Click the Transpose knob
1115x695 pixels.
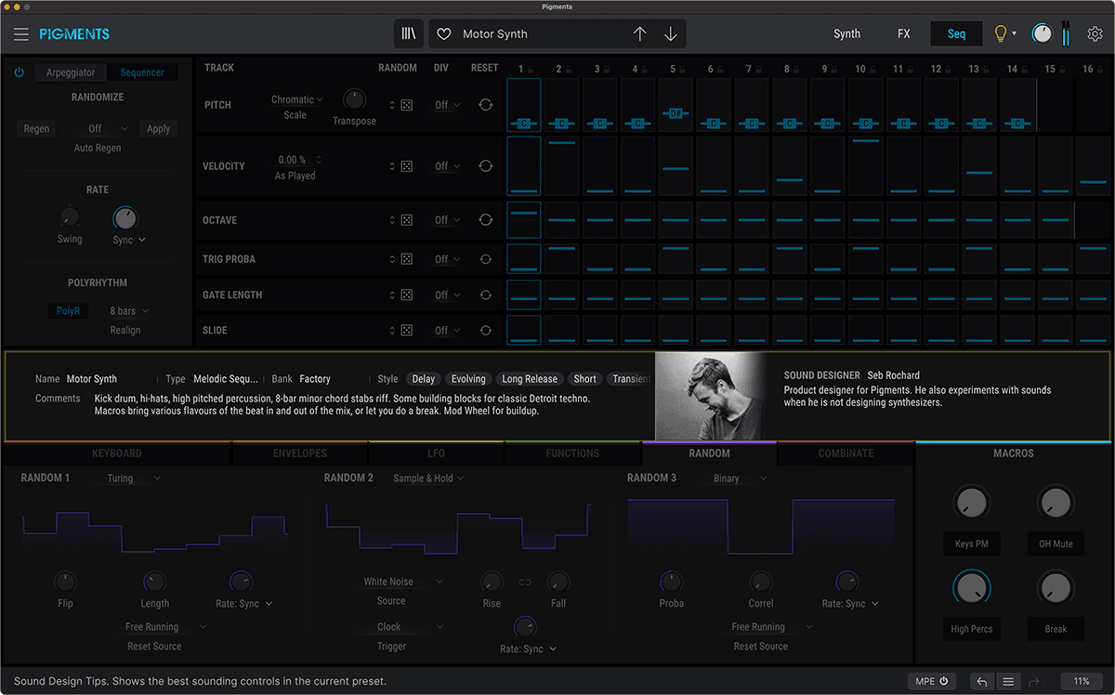354,99
